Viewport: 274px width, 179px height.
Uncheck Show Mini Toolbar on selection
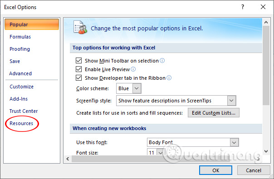(78, 61)
